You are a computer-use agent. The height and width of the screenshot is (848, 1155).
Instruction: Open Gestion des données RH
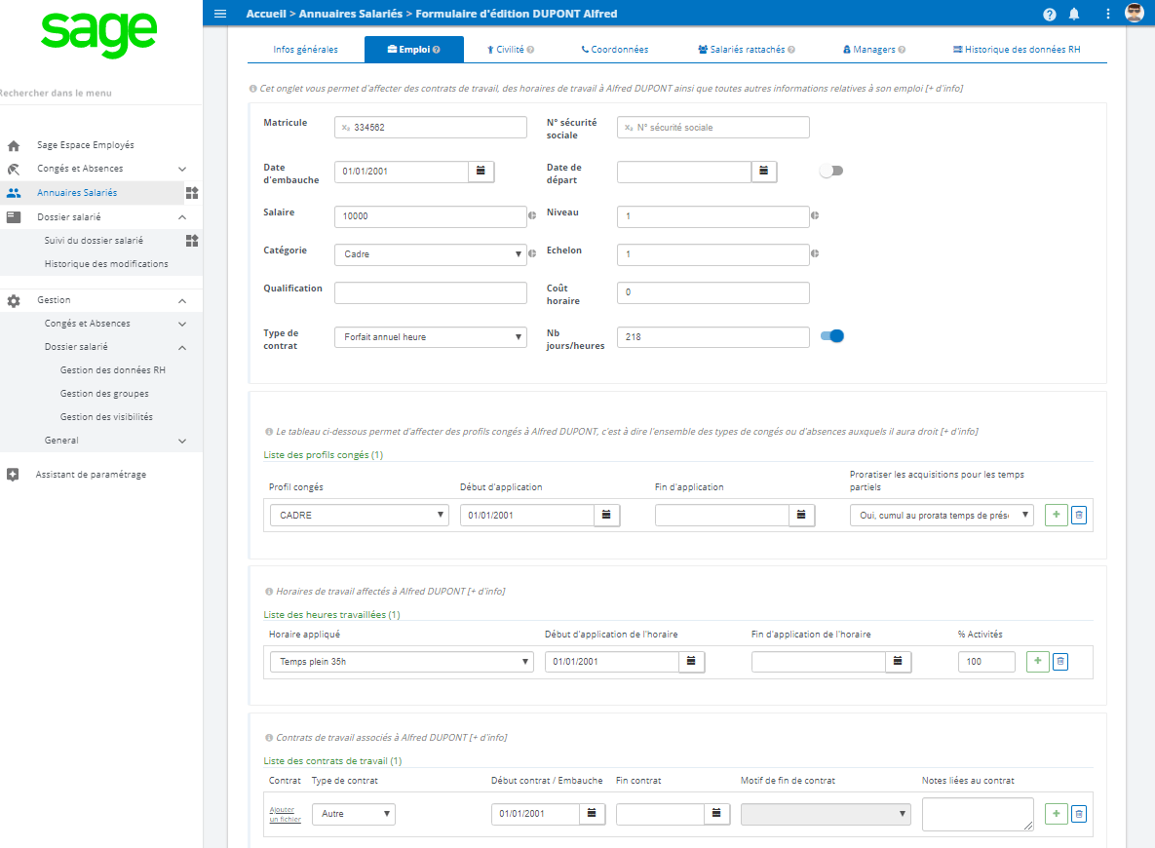113,369
